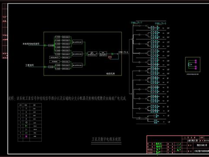The height and width of the screenshot is (157, 209).
Task: Click green amplifier triangle on 本地有线电视信号 input line
Action: click(45, 45)
